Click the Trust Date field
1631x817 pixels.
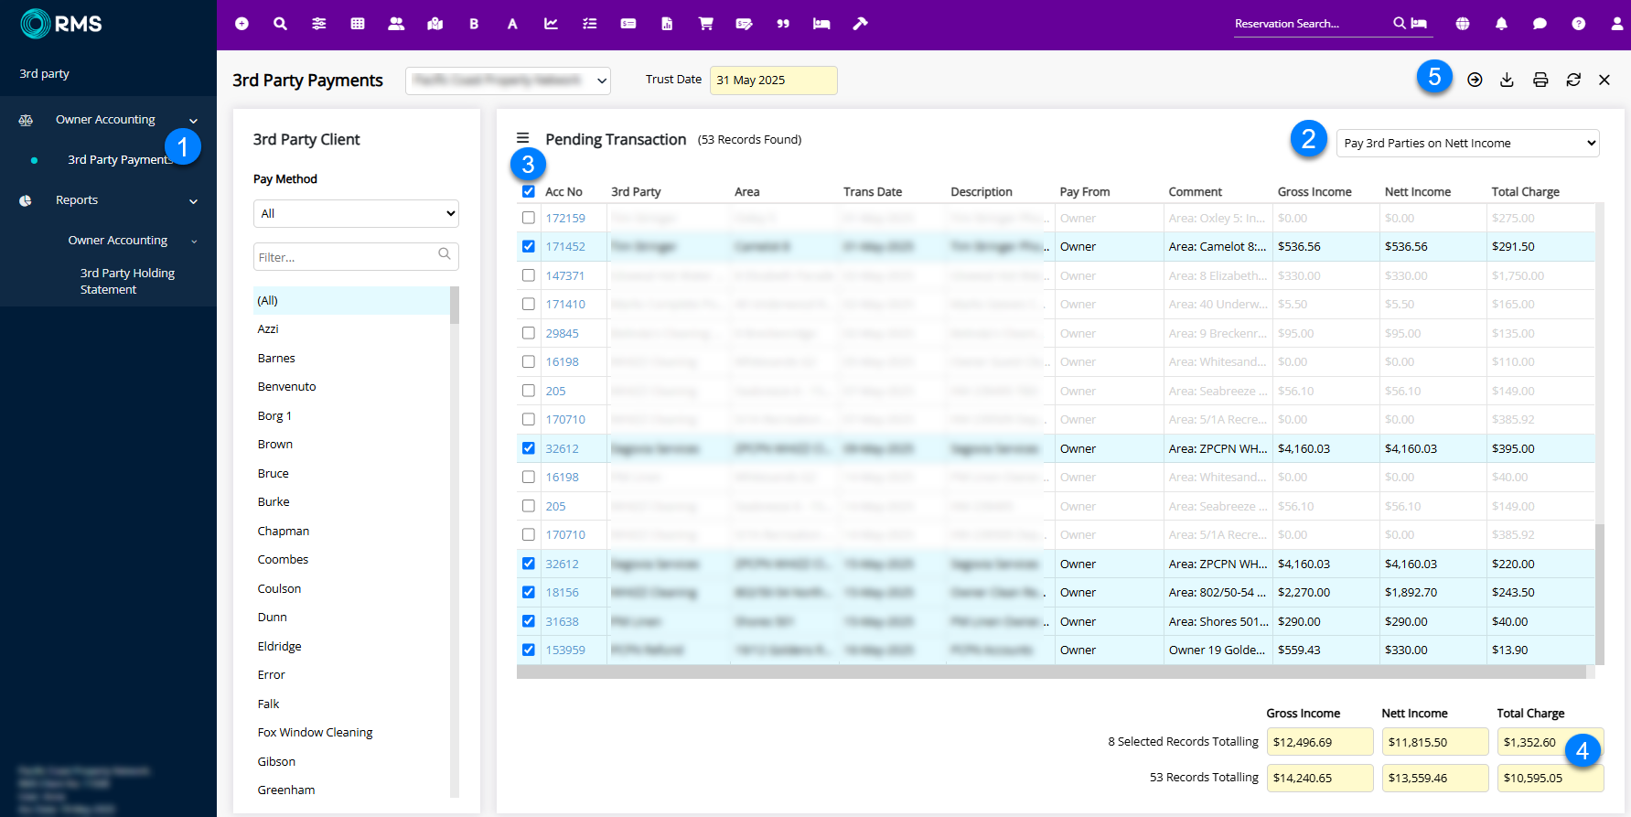click(x=773, y=81)
